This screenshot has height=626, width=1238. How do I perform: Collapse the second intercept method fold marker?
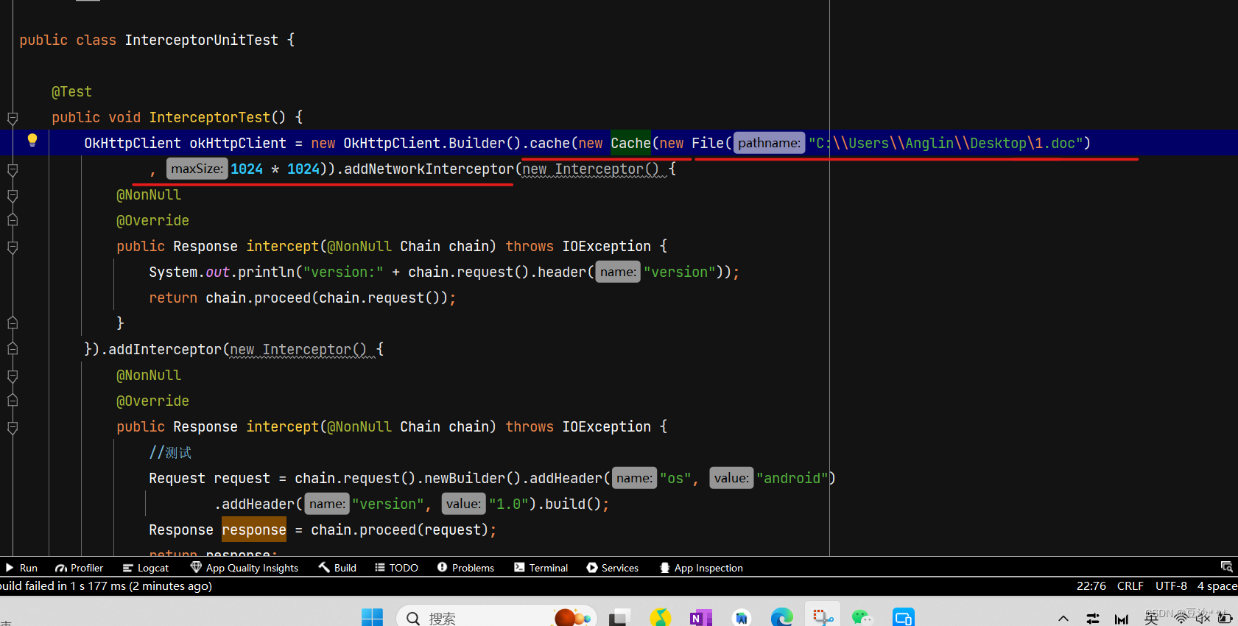[x=13, y=428]
